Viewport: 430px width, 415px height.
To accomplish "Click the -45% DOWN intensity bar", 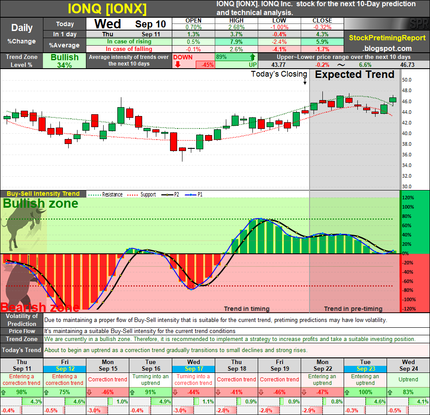I will (x=205, y=65).
